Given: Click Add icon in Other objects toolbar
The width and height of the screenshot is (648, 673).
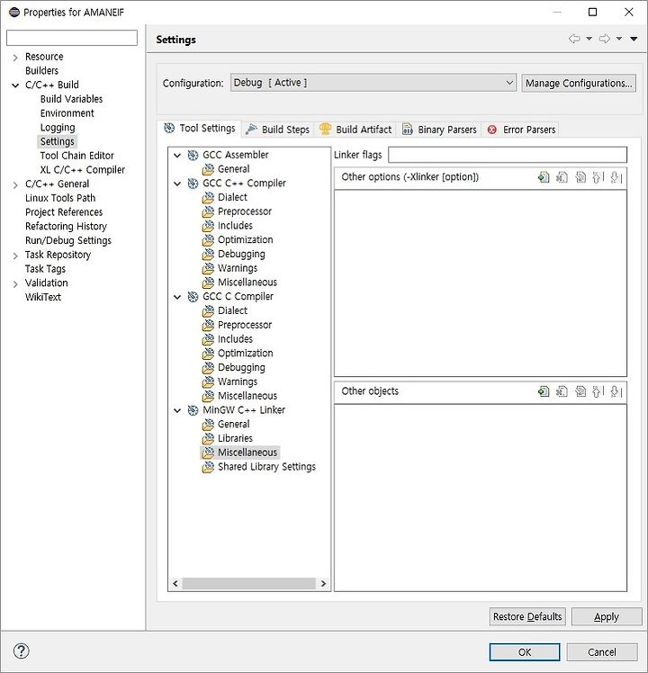Looking at the screenshot, I should pos(544,391).
